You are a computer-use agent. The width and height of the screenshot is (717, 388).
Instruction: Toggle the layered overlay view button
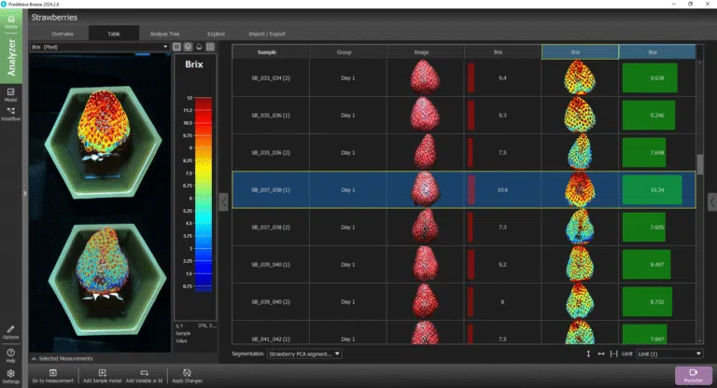(x=188, y=47)
